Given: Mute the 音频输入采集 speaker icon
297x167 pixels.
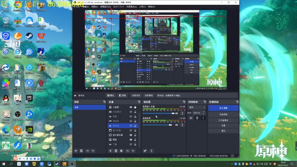Looking at the screenshot, I should pyautogui.click(x=177, y=114).
